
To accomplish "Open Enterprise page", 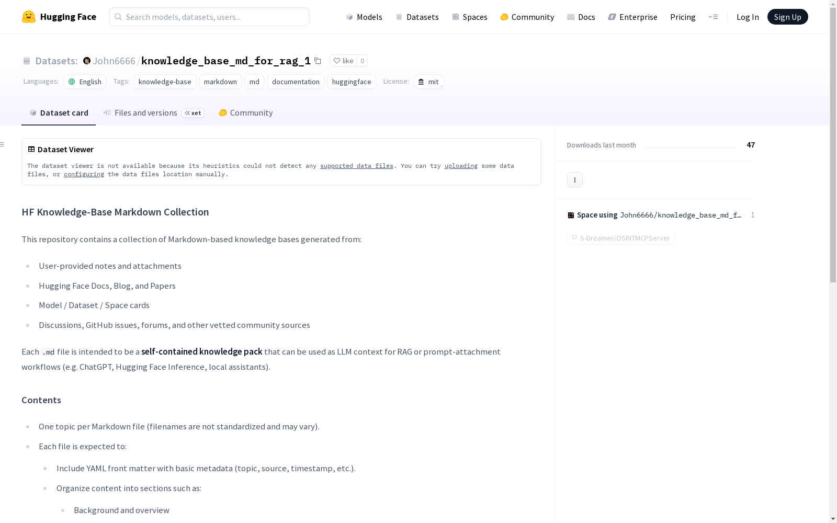I will click(633, 17).
